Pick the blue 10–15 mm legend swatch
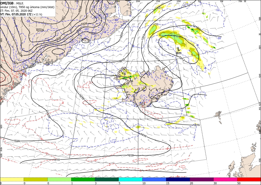 [154, 179]
